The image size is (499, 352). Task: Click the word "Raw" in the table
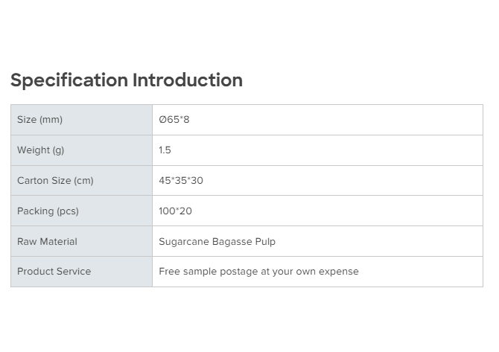click(27, 242)
